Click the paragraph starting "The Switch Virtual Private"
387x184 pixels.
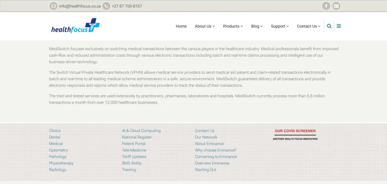pos(190,79)
